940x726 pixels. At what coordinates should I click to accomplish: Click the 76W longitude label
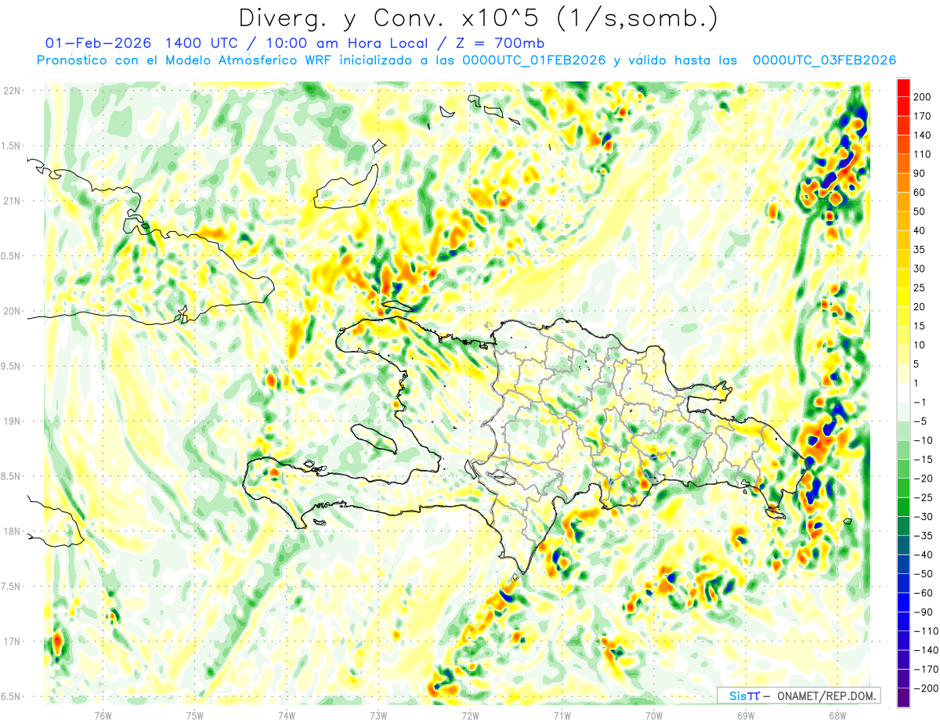[x=103, y=715]
